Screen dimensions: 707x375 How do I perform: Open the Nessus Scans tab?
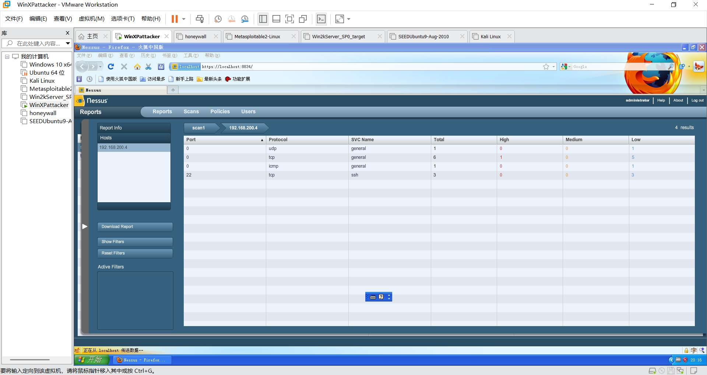click(191, 111)
